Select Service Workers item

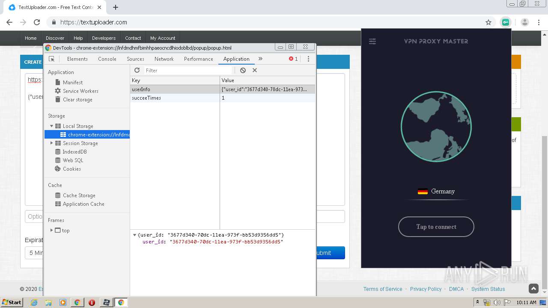[x=80, y=91]
